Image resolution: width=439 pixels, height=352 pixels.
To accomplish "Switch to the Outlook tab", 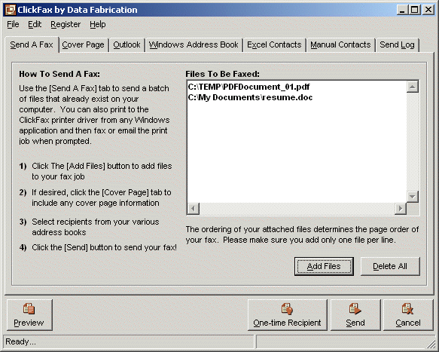I will [x=127, y=44].
